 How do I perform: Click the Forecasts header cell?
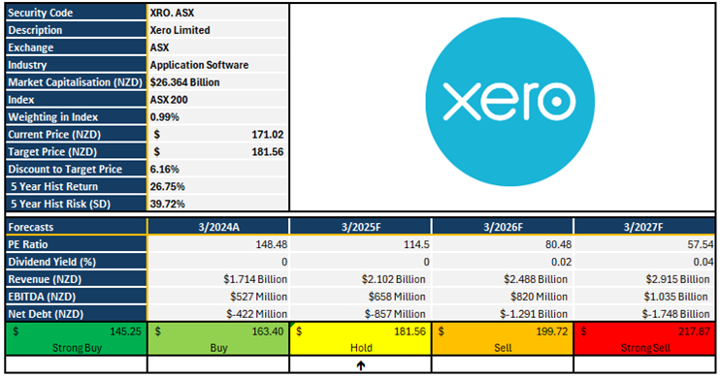tap(77, 227)
